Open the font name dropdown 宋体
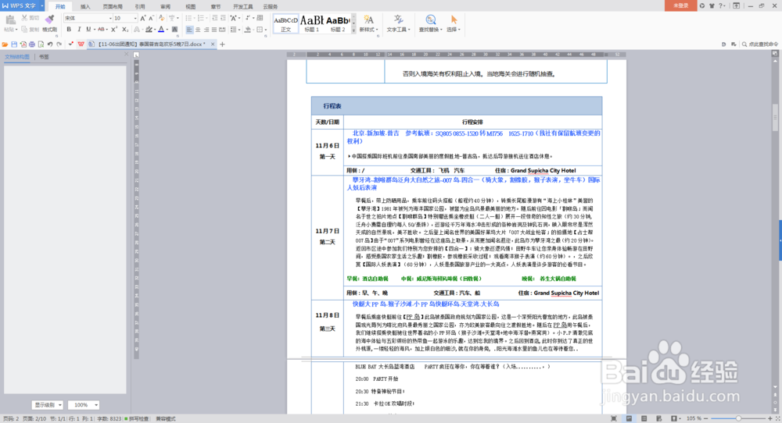 click(x=110, y=18)
